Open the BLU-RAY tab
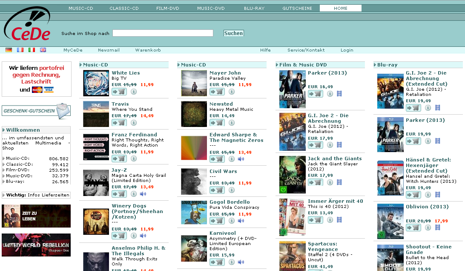This screenshot has height=271, width=465. pos(254,9)
